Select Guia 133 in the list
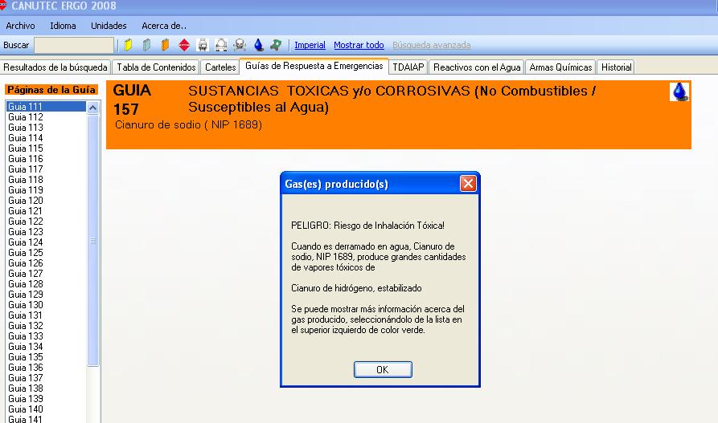The width and height of the screenshot is (718, 423). point(46,336)
